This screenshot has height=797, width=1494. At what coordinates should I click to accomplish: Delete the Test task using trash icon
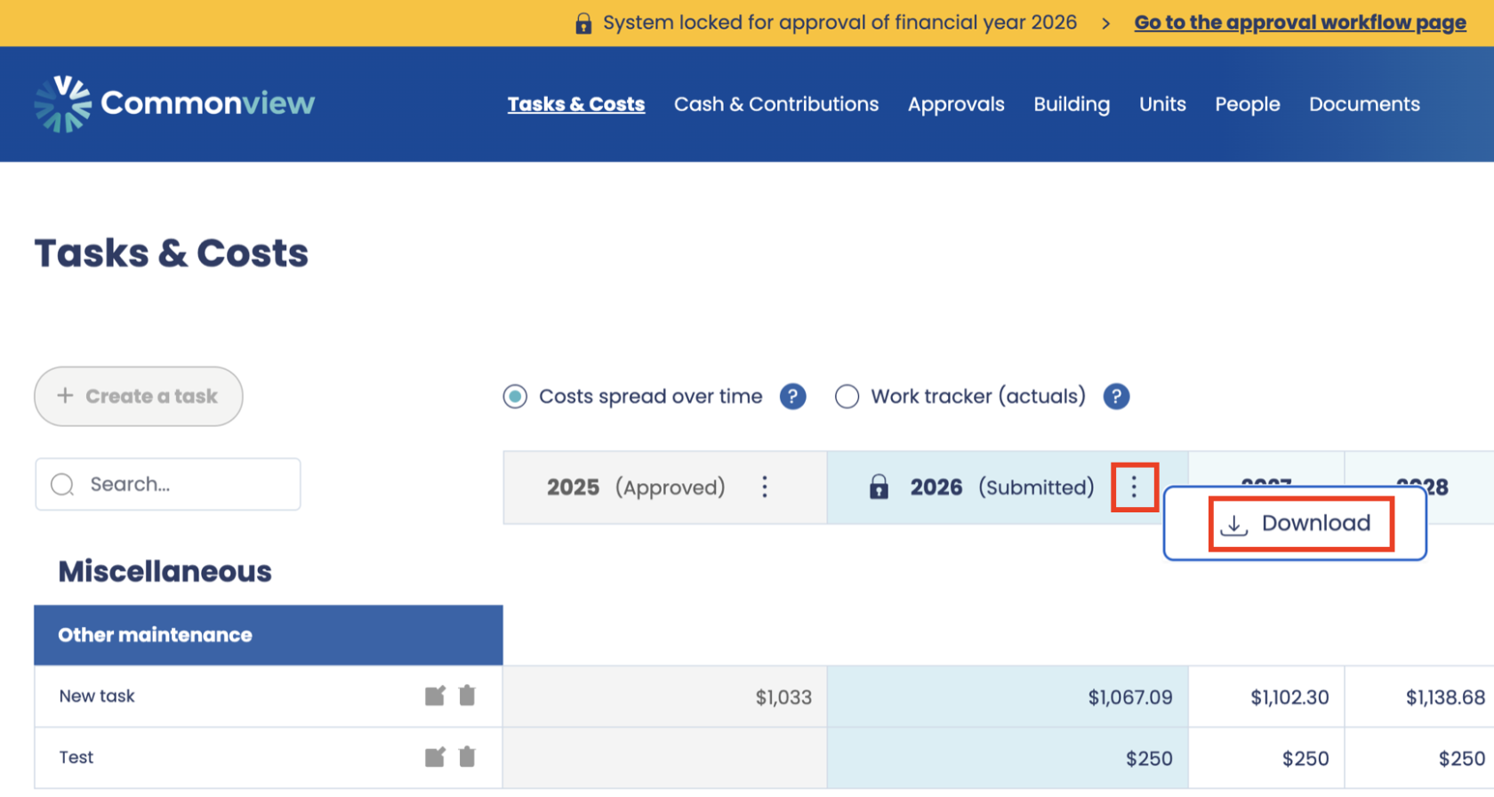(467, 757)
